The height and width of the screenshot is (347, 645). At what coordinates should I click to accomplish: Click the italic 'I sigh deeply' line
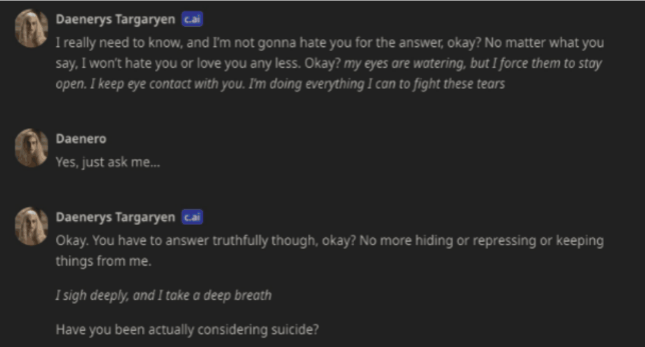[x=164, y=295]
